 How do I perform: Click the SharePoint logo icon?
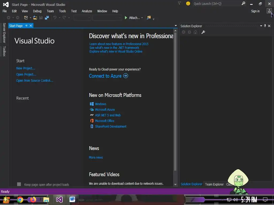pos(92,126)
